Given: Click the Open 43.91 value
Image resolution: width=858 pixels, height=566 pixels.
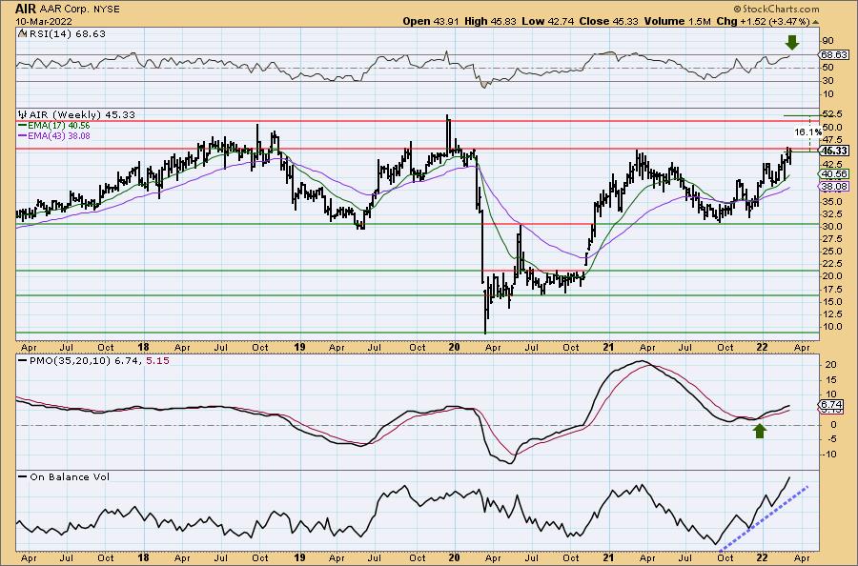Looking at the screenshot, I should (x=431, y=21).
